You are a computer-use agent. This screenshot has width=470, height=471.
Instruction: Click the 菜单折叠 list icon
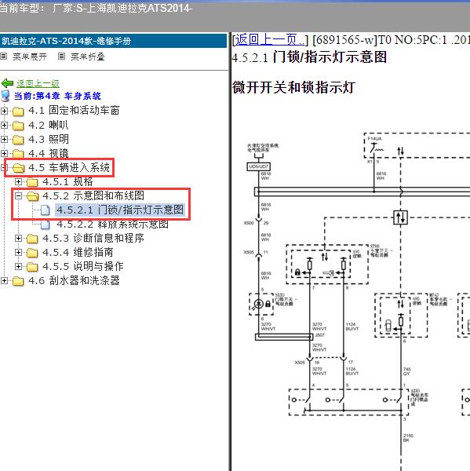click(x=61, y=57)
